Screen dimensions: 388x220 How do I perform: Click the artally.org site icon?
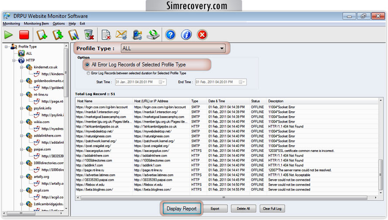[29, 177]
